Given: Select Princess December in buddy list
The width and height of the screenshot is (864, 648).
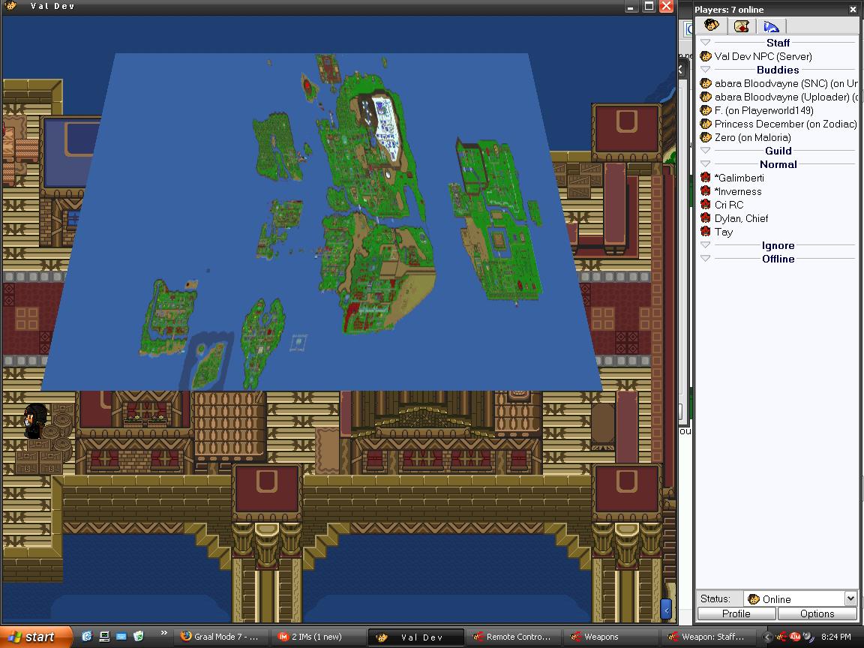Looking at the screenshot, I should [784, 124].
